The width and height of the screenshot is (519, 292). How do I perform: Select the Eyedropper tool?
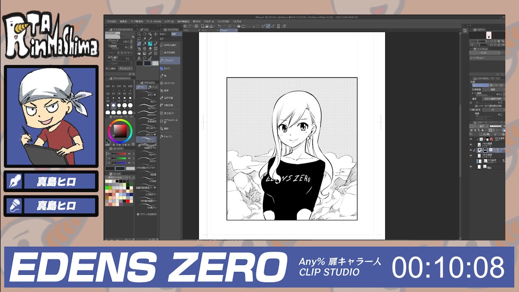pos(150,39)
